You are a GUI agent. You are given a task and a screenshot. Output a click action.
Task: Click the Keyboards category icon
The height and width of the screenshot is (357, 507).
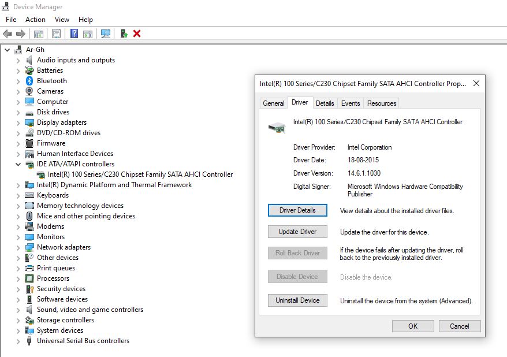pos(29,195)
